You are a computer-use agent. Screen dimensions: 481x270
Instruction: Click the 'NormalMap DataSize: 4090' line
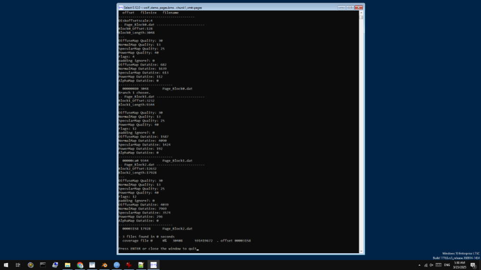[143, 141]
